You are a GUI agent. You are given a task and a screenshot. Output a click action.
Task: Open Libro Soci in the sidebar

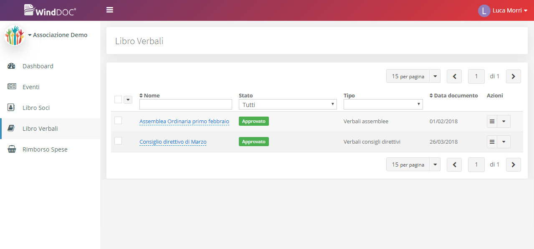point(36,108)
